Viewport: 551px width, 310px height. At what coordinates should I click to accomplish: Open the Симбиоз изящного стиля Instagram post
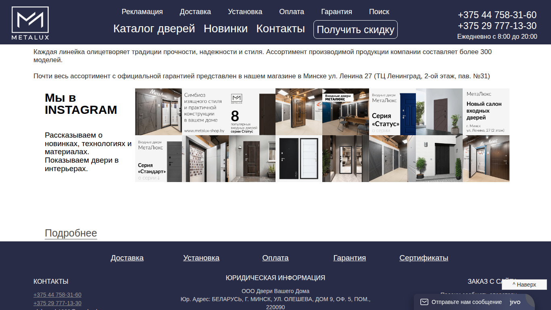click(205, 112)
